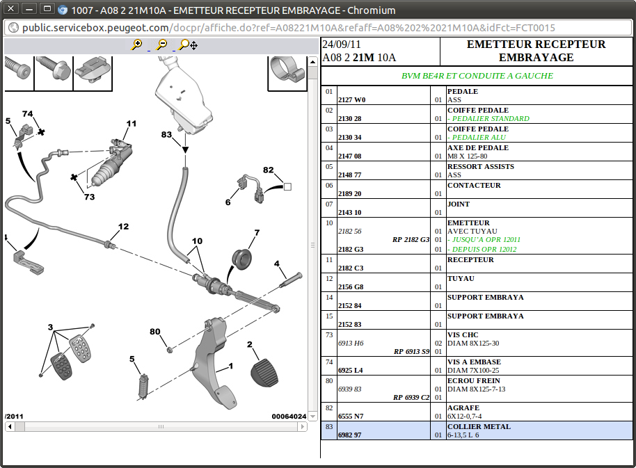Open the socket-head screw thumbnail
The width and height of the screenshot is (636, 468).
pyautogui.click(x=18, y=72)
